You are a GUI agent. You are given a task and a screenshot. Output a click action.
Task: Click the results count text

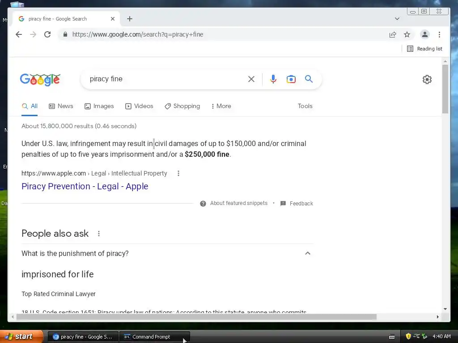click(x=79, y=126)
